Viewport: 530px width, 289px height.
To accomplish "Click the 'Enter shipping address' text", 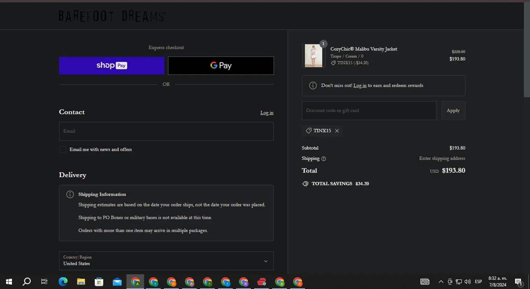I will [x=442, y=158].
